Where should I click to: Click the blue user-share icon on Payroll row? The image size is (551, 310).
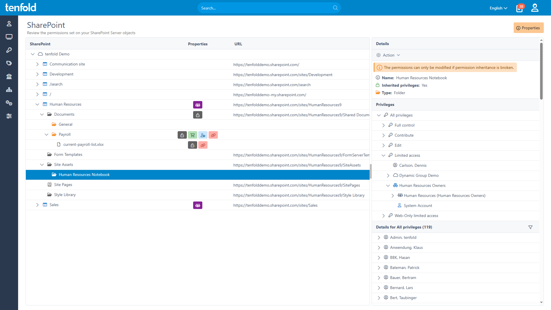[203, 135]
